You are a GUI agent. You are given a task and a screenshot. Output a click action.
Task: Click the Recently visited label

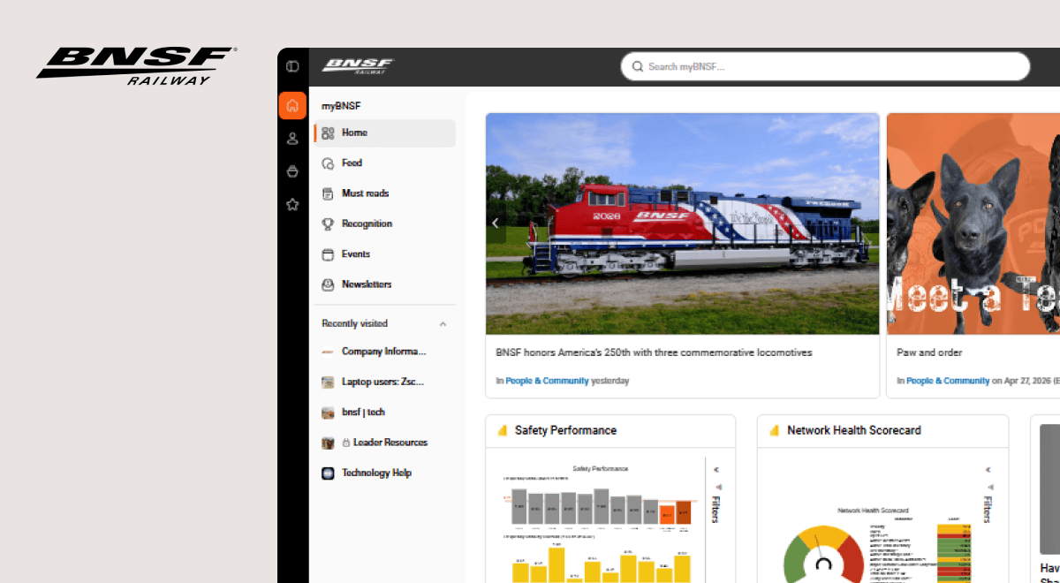(354, 324)
